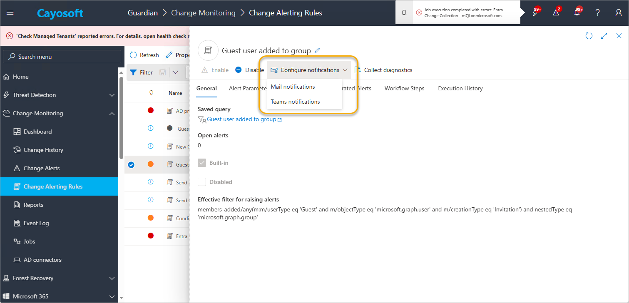Switch to the Execution History tab

pos(460,88)
